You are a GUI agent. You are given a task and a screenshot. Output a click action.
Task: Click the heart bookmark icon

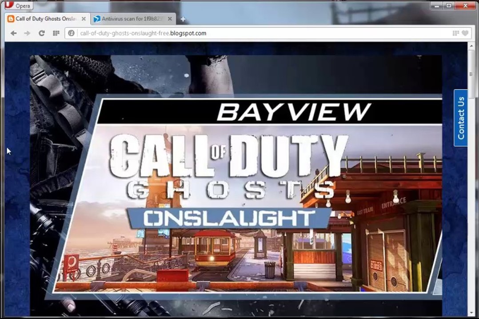click(x=465, y=33)
